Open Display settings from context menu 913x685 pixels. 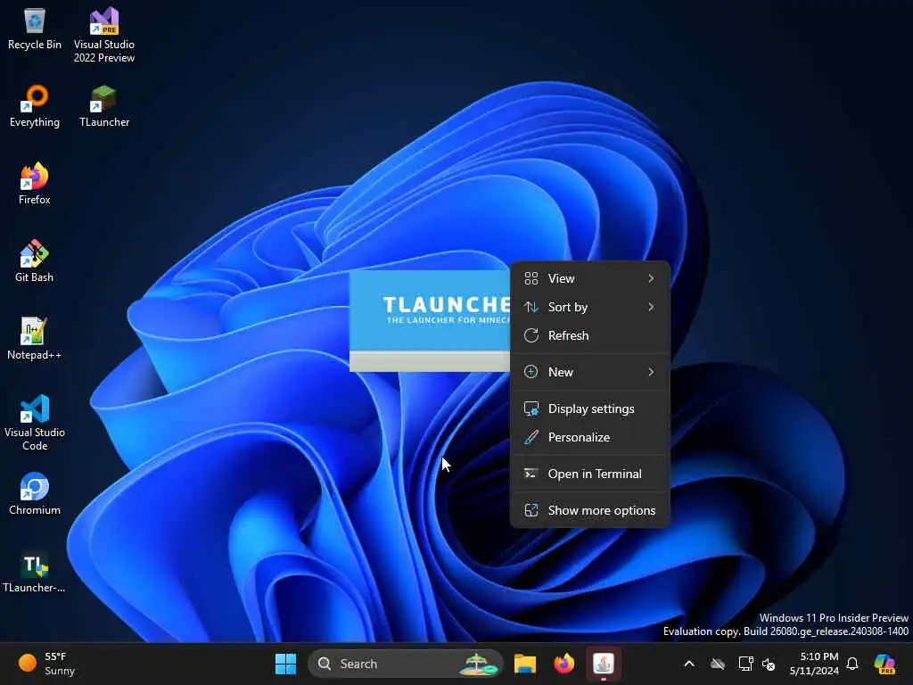click(x=590, y=409)
